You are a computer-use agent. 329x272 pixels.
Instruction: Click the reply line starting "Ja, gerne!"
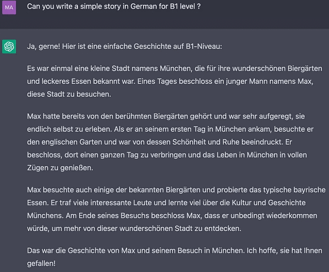tap(124, 46)
